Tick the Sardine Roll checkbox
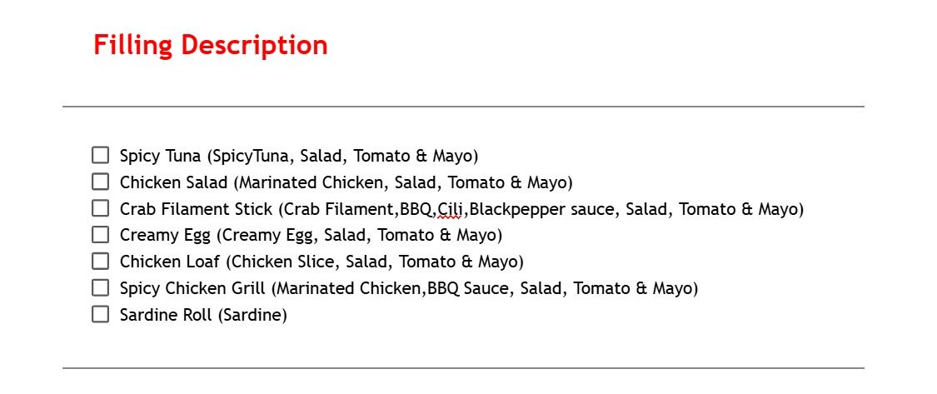 101,315
